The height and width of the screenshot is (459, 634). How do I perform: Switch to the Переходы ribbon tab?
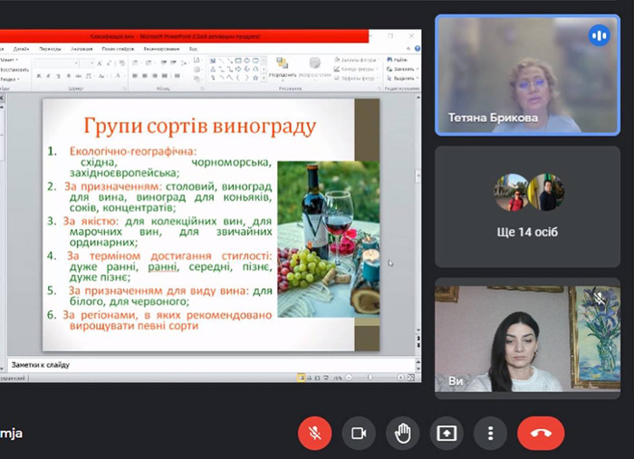(50, 49)
